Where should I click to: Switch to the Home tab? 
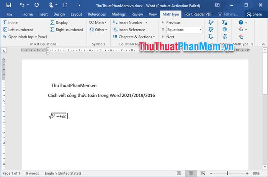(x=28, y=14)
